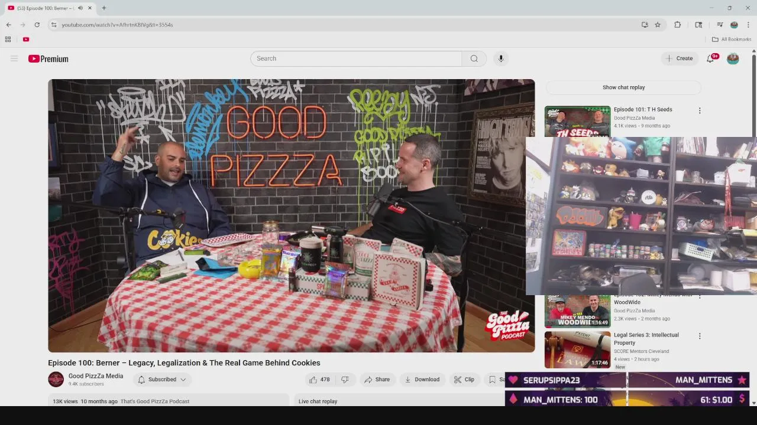Click the YouTube search field
Image resolution: width=757 pixels, height=425 pixels.
point(356,58)
